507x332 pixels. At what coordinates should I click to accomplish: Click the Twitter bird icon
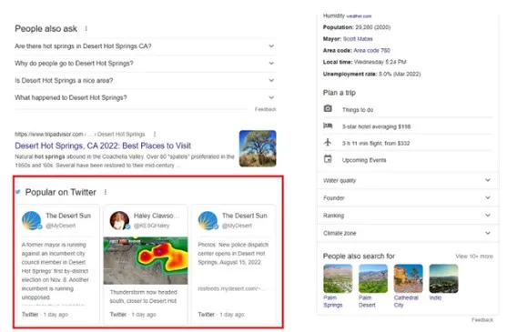[x=18, y=192]
